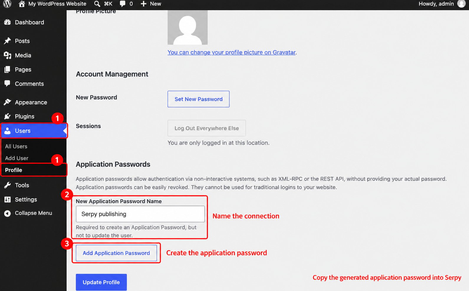Click the Dashboard gauge icon
Screen dimensions: 469x291
[8, 22]
